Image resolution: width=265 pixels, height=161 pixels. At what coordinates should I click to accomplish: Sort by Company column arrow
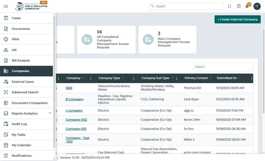[83, 78]
